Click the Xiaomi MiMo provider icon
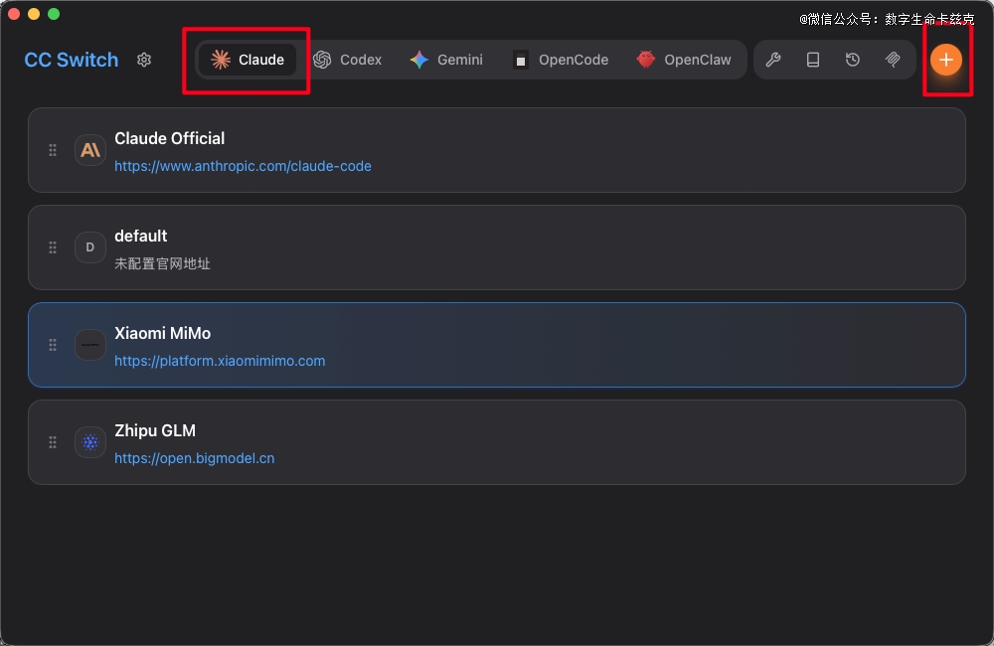 click(x=90, y=345)
